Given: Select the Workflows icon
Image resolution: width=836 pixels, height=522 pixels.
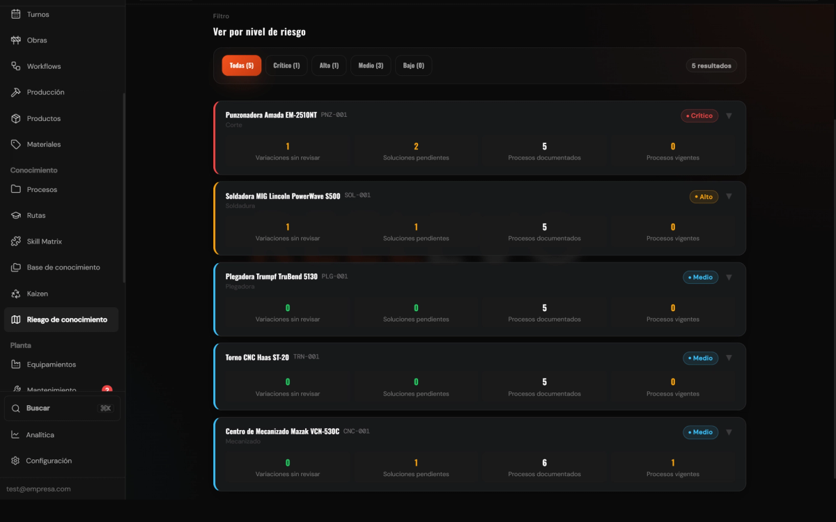Looking at the screenshot, I should click(16, 66).
